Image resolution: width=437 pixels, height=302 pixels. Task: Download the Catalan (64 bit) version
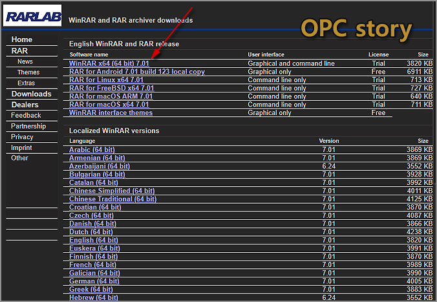pos(94,182)
